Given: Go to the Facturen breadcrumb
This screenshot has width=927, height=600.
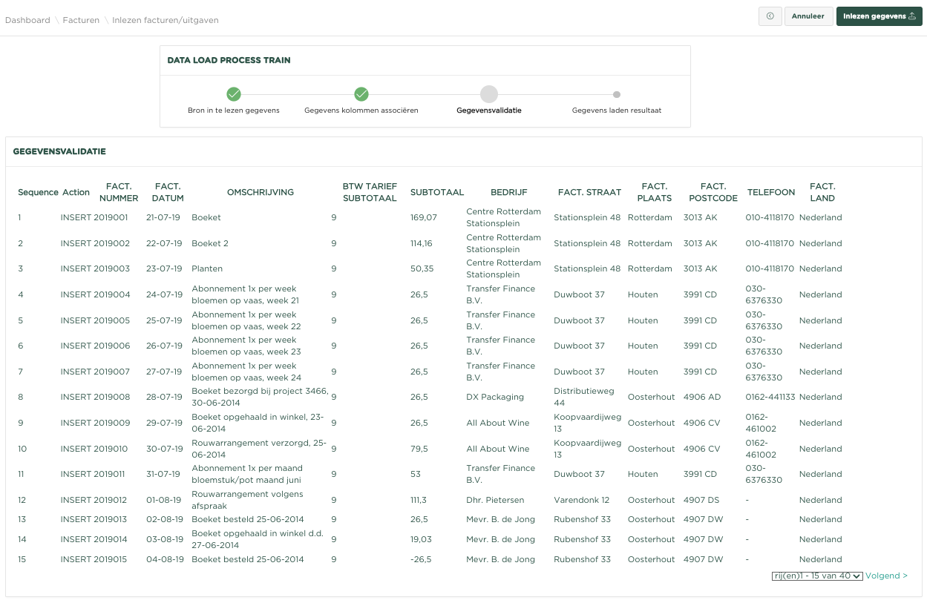Looking at the screenshot, I should (81, 20).
